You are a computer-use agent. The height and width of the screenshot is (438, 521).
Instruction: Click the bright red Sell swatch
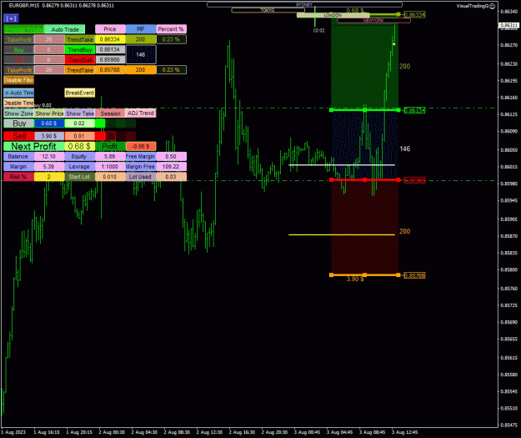100,136
